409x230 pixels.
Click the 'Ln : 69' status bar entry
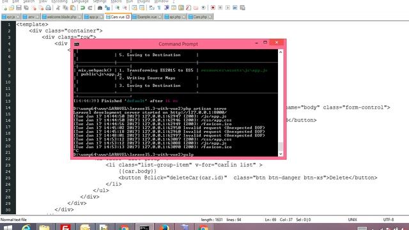tap(270, 220)
